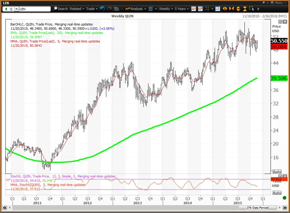Click the blue undo arrow icon

coord(102,8)
